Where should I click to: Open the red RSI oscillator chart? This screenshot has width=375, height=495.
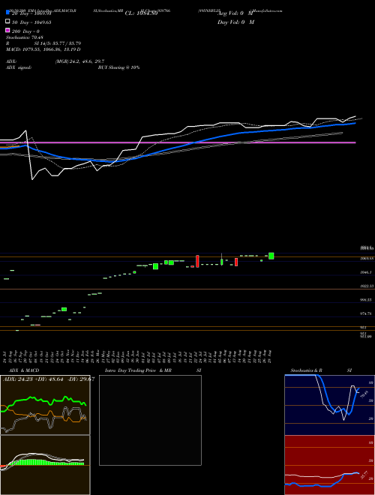pos(329,465)
